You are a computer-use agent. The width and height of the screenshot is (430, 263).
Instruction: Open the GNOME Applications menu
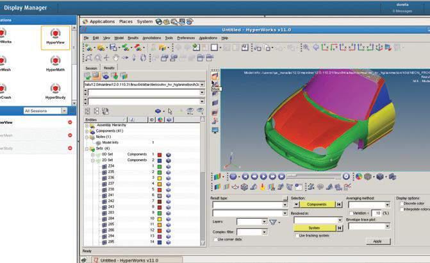click(x=102, y=22)
